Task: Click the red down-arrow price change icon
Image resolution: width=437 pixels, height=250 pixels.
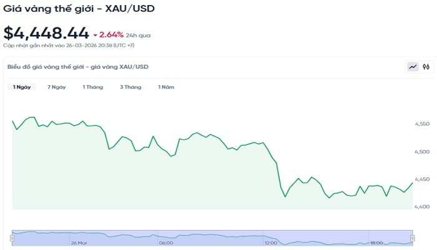Action: click(94, 35)
